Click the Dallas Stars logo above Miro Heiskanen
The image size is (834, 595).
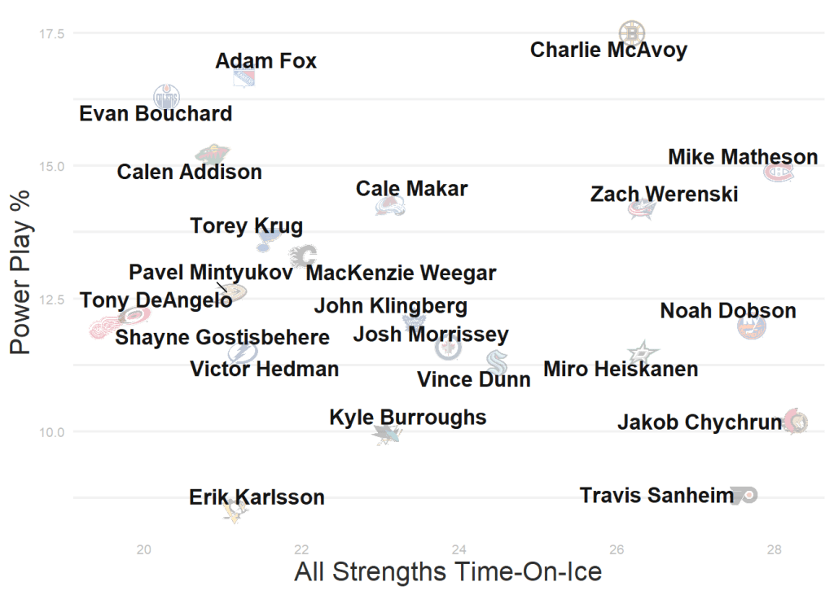point(643,352)
